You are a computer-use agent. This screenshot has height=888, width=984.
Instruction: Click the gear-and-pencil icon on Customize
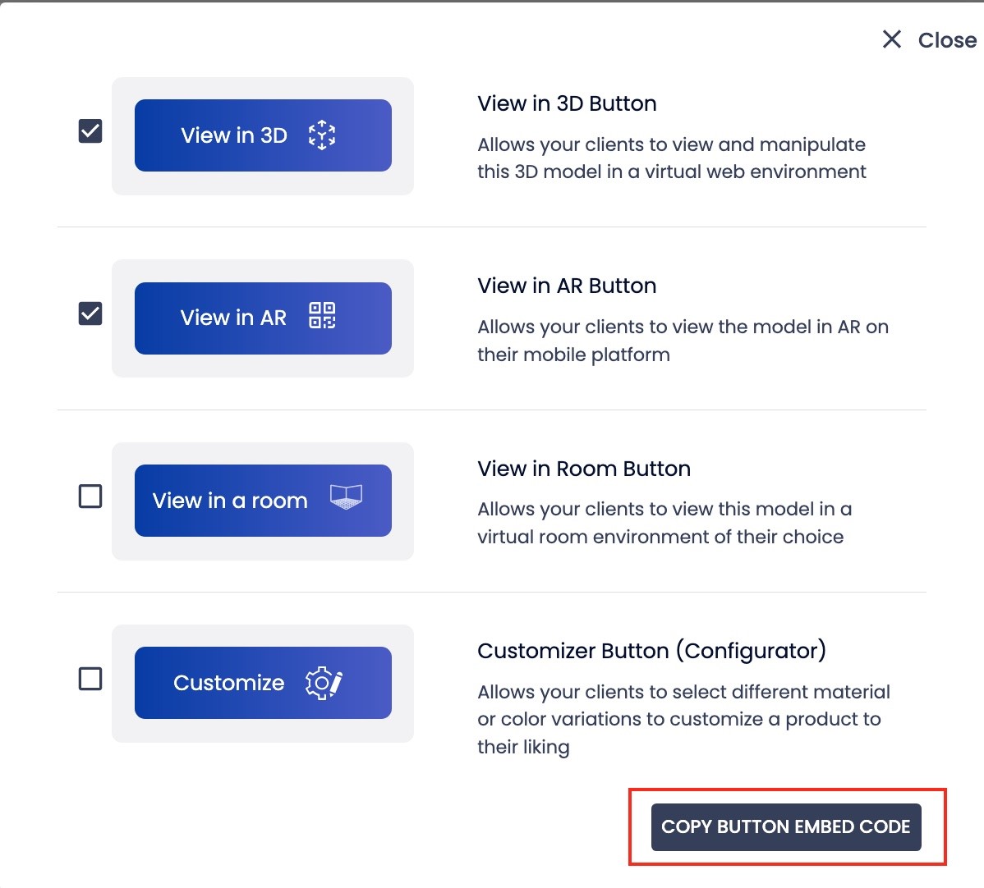(324, 682)
